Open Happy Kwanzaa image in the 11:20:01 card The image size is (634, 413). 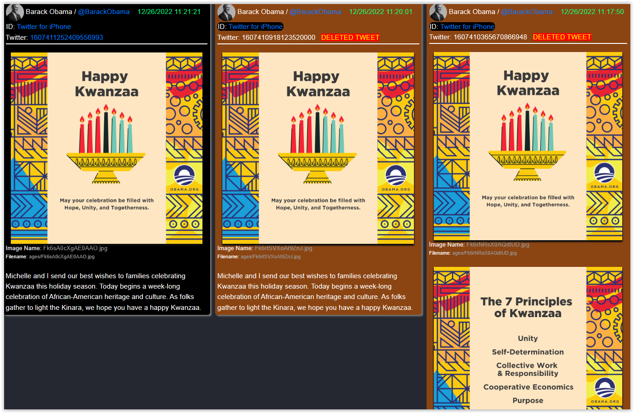(318, 148)
